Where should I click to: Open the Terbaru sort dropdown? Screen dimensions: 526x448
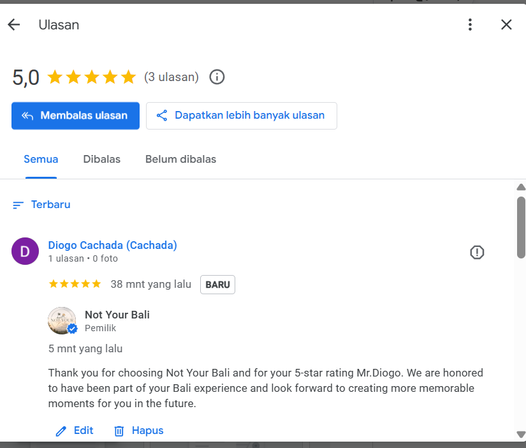point(41,204)
